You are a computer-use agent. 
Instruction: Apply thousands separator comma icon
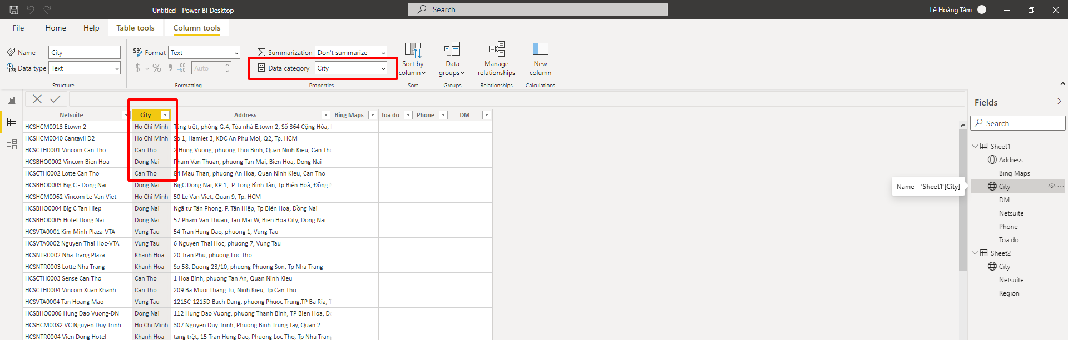point(170,68)
